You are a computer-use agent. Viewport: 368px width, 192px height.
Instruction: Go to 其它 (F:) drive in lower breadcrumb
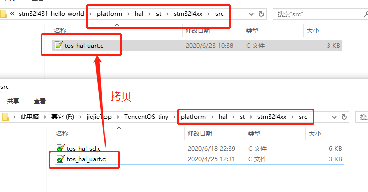[63, 117]
